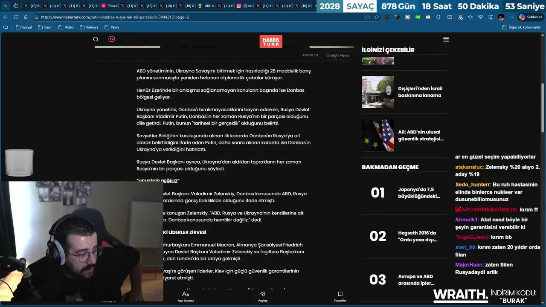Screen dimensions: 546x307
Task: Switch to the URL N browser tab
Action: [x=206, y=6]
